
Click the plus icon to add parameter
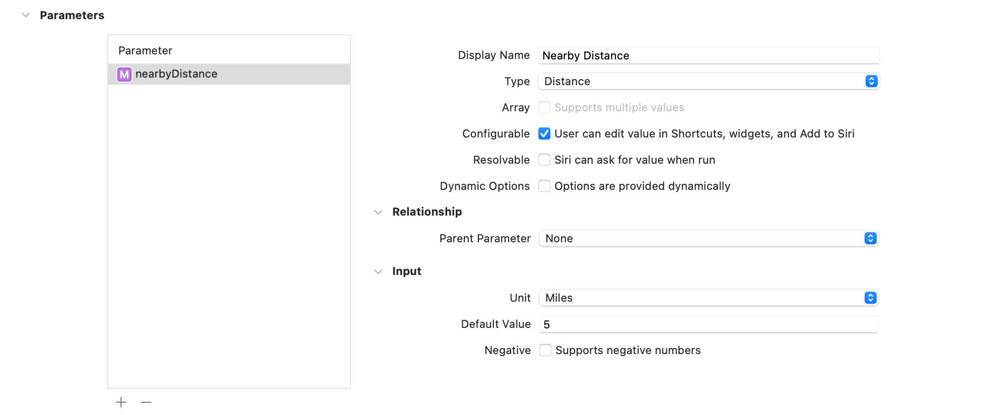pyautogui.click(x=121, y=402)
